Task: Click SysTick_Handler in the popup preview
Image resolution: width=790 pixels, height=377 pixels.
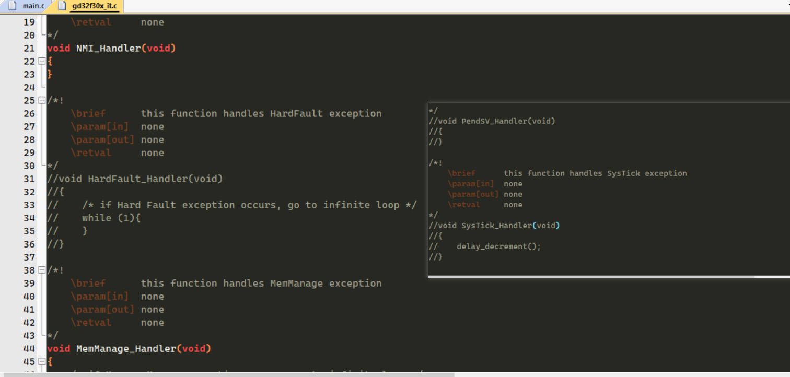Action: [496, 226]
